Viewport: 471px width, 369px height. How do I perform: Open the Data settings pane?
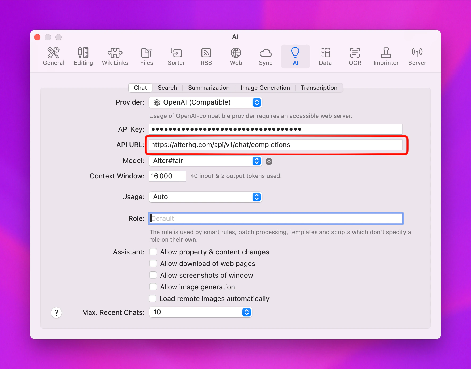325,57
